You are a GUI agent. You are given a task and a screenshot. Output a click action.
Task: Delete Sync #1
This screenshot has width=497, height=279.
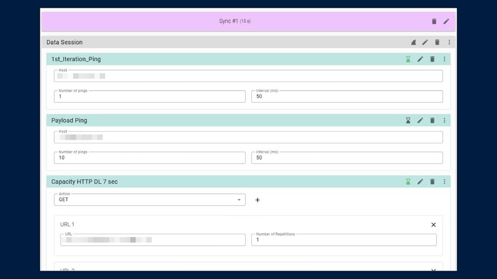[x=433, y=21]
